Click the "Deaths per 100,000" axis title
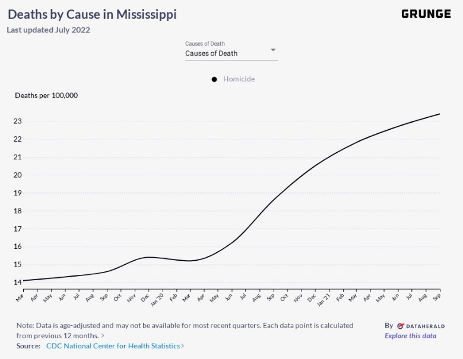463x359 pixels. click(x=46, y=95)
